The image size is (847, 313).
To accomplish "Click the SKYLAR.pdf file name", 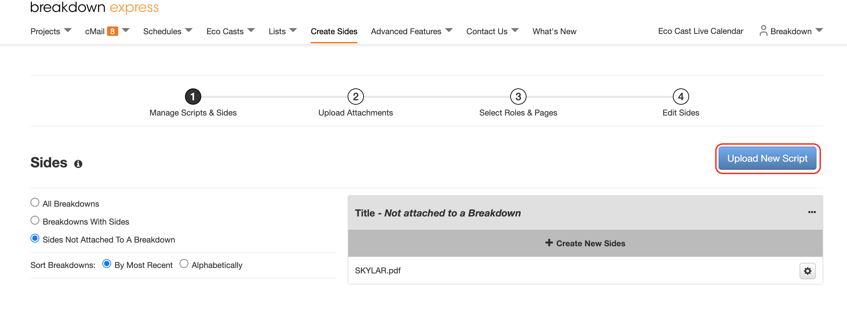I will tap(378, 271).
